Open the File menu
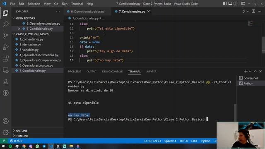The image size is (265, 149). click(12, 4)
